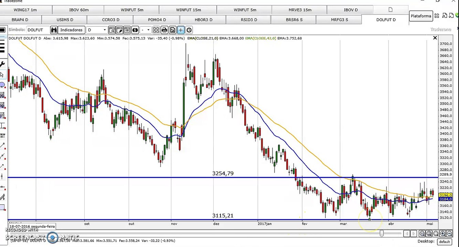
Task: Open the dash style dropdown
Action: click(x=146, y=30)
